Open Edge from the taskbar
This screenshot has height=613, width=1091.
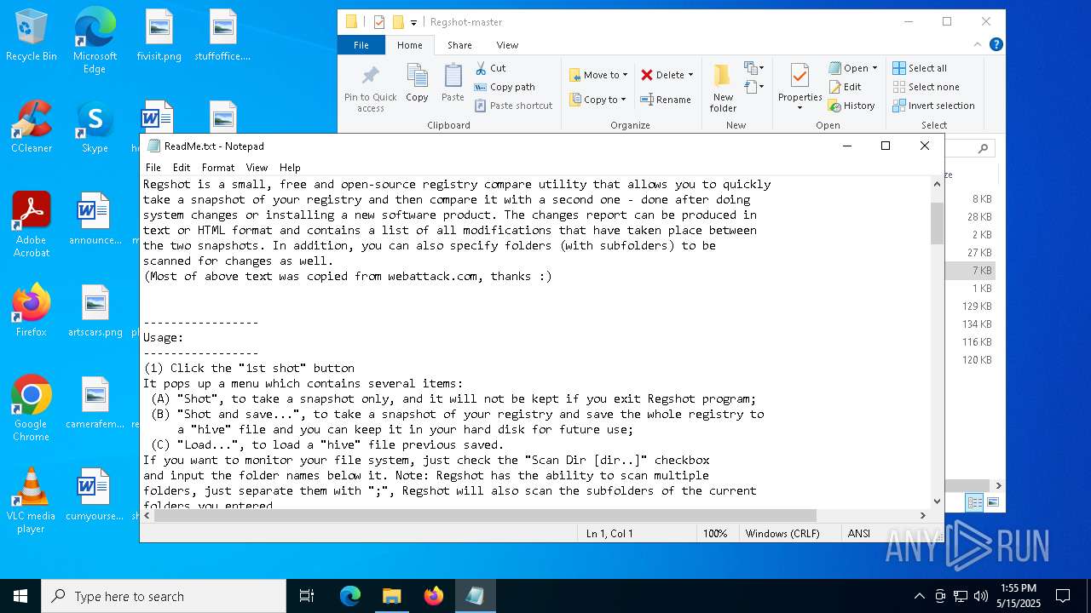click(350, 596)
